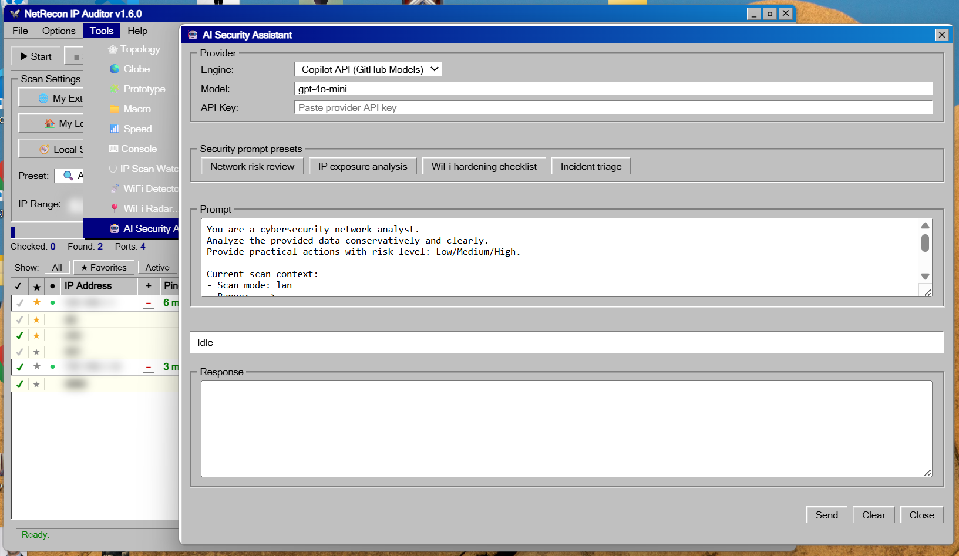The width and height of the screenshot is (959, 556).
Task: Click the Prompt scrollbar down arrow
Action: (925, 277)
